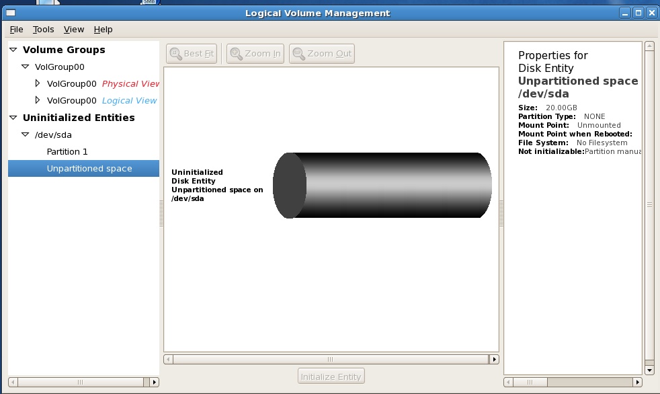Click the Best Fit magnifier icon
The image size is (660, 394).
tap(176, 54)
